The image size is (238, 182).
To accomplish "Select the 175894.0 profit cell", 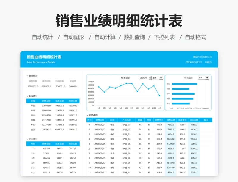I will click(73, 125).
